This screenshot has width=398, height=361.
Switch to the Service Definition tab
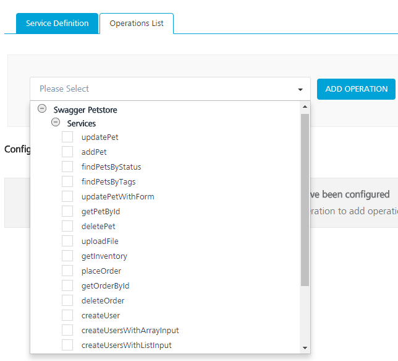click(x=57, y=24)
